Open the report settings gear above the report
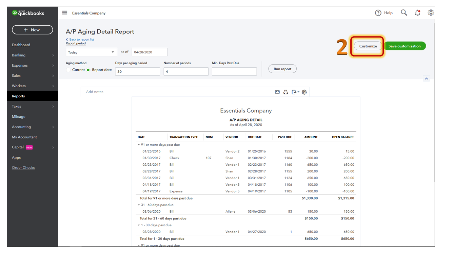452x257 pixels. (304, 92)
